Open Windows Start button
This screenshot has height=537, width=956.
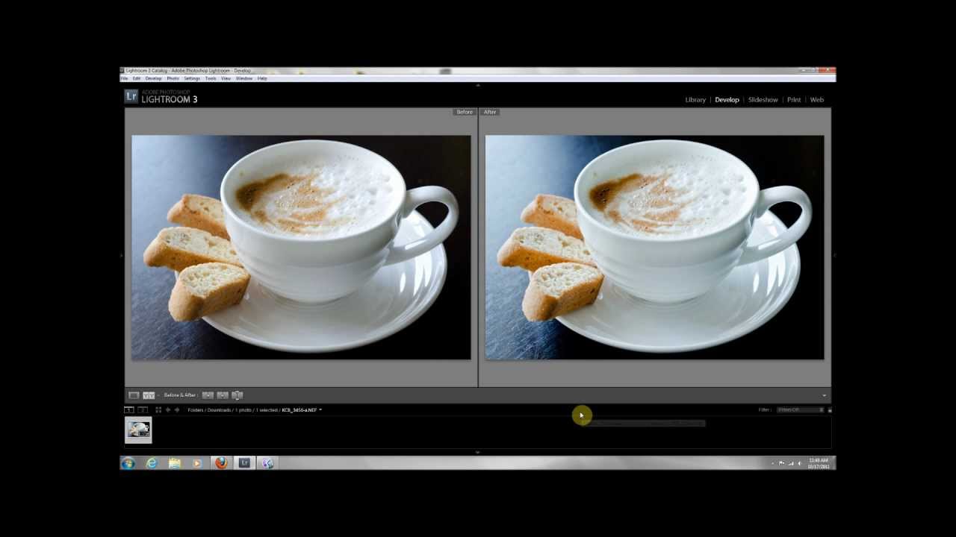128,463
